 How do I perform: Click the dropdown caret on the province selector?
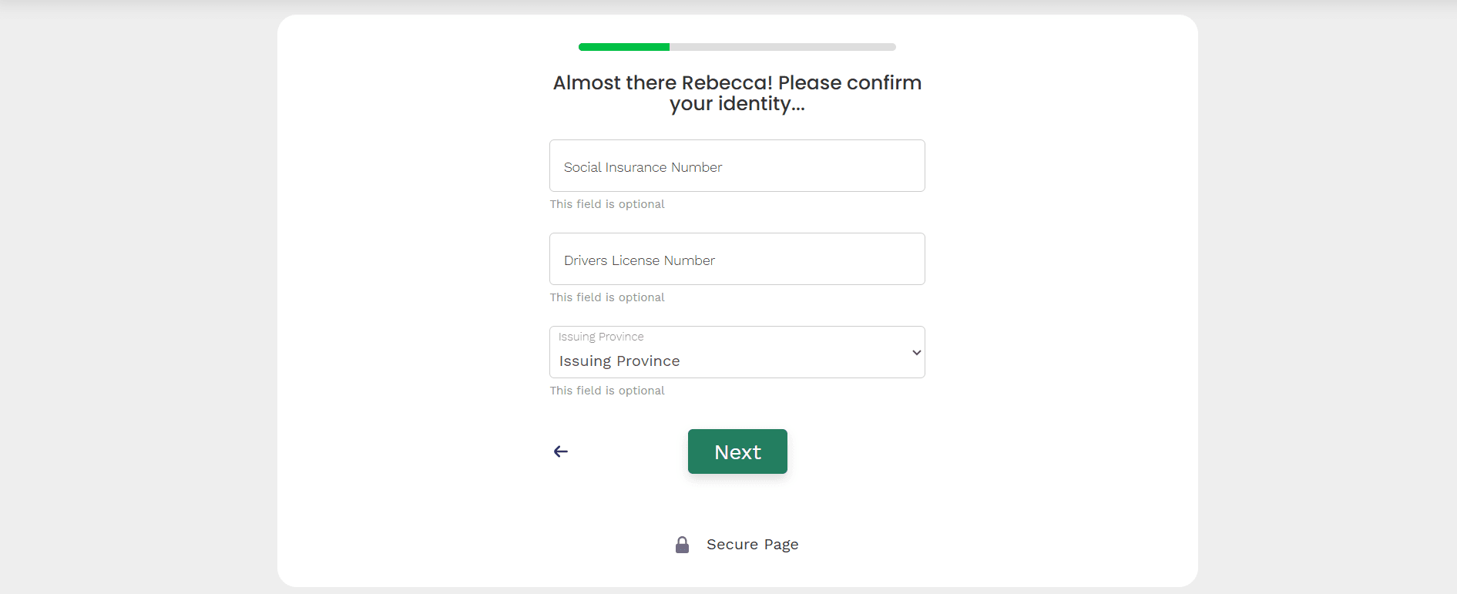coord(915,352)
